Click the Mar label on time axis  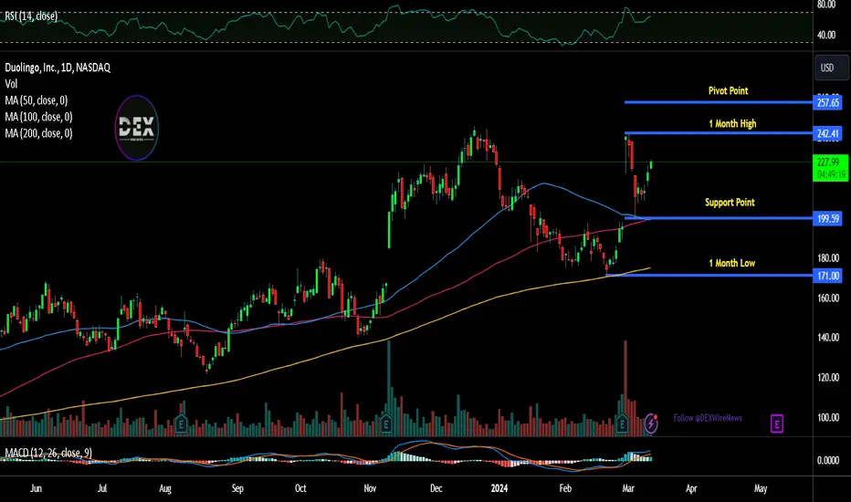628,488
